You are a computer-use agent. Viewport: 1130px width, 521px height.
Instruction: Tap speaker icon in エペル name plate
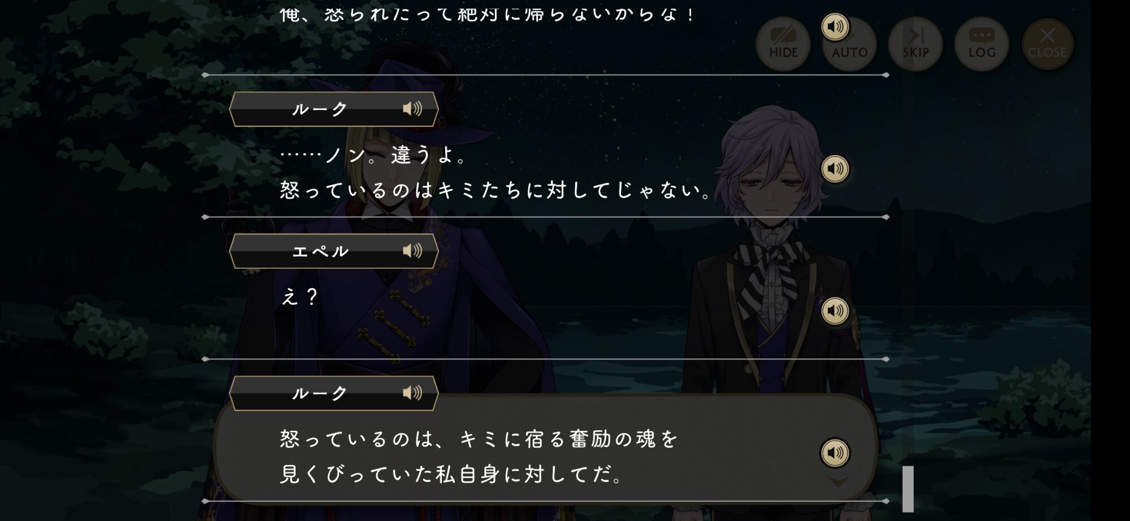(412, 251)
